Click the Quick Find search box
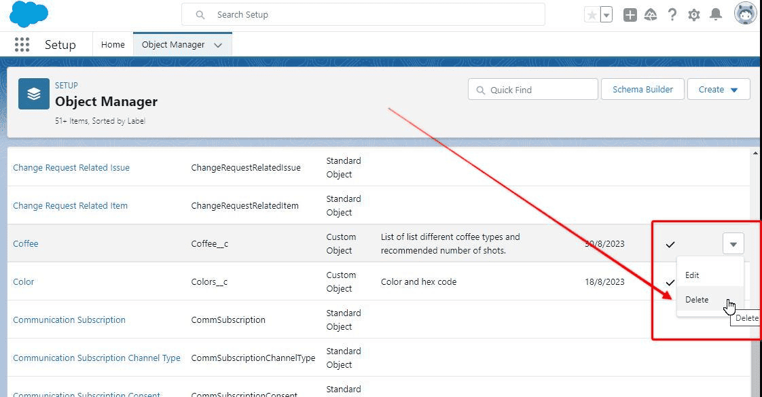 (532, 90)
